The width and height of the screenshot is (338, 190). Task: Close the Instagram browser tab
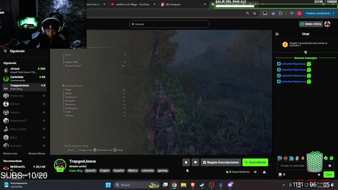point(205,4)
